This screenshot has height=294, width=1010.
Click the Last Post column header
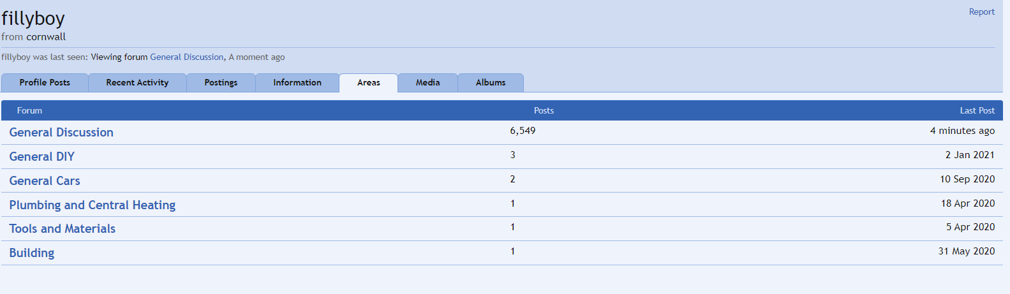(x=977, y=110)
